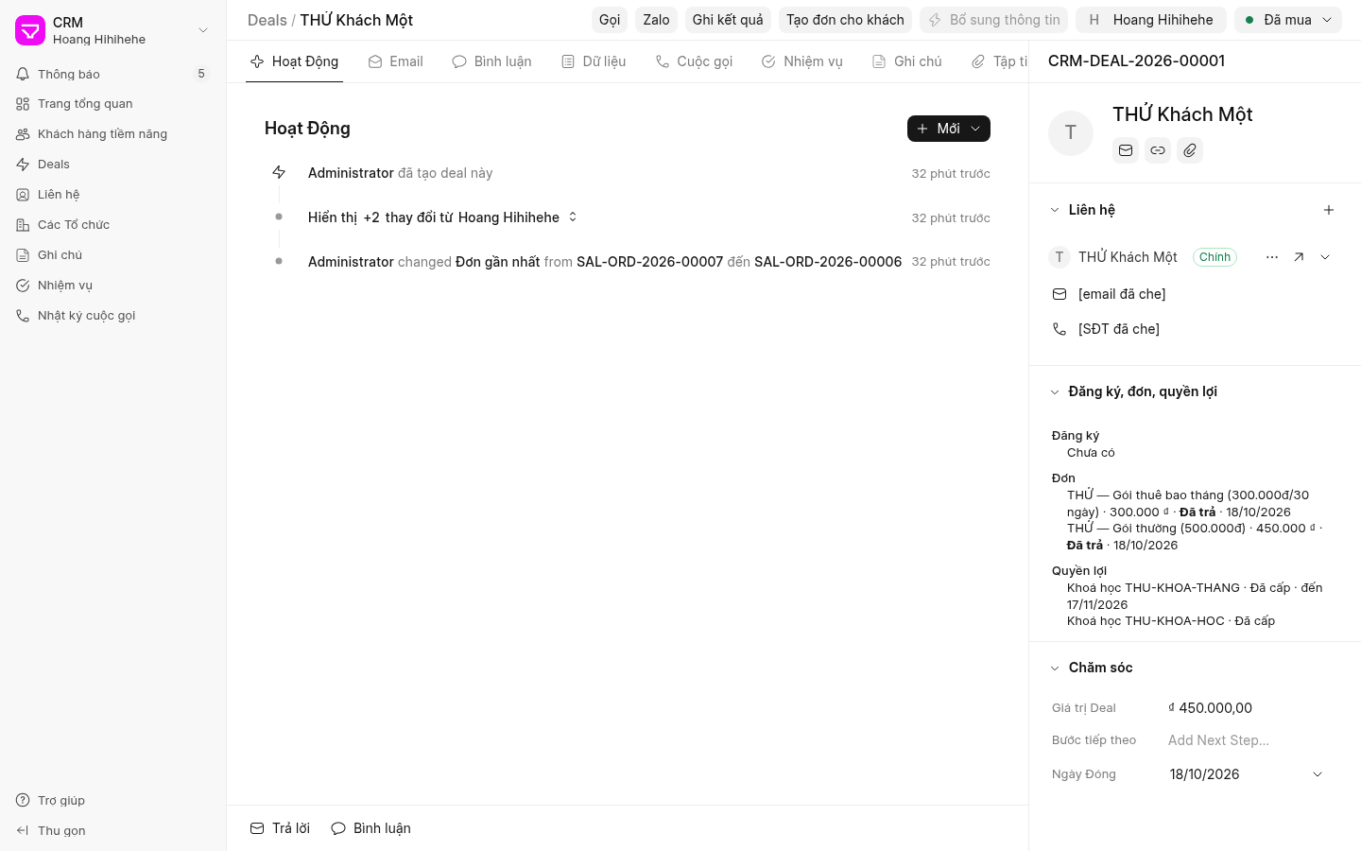This screenshot has height=851, width=1361.
Task: Go to Trang tổng quan dashboard
Action: tap(112, 104)
